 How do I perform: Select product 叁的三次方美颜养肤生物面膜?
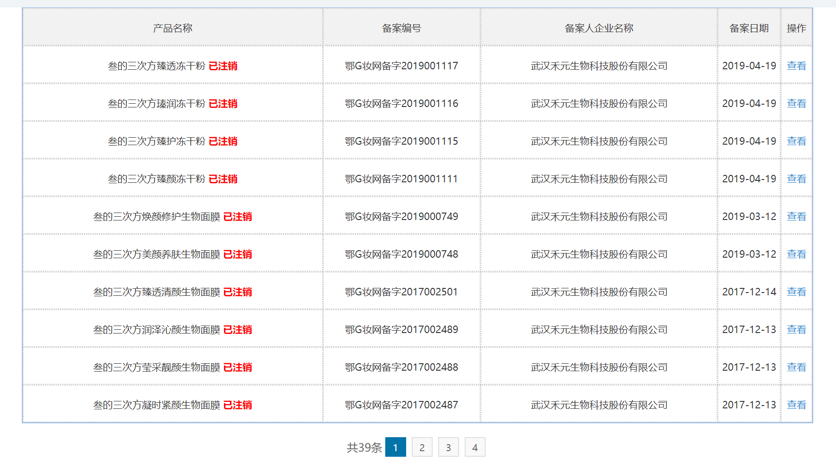coord(157,254)
